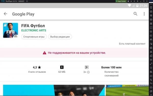Screen dimensions: 153x96
Task: Show recent apps via sidebar overlapping squares
Action: (151, 91)
